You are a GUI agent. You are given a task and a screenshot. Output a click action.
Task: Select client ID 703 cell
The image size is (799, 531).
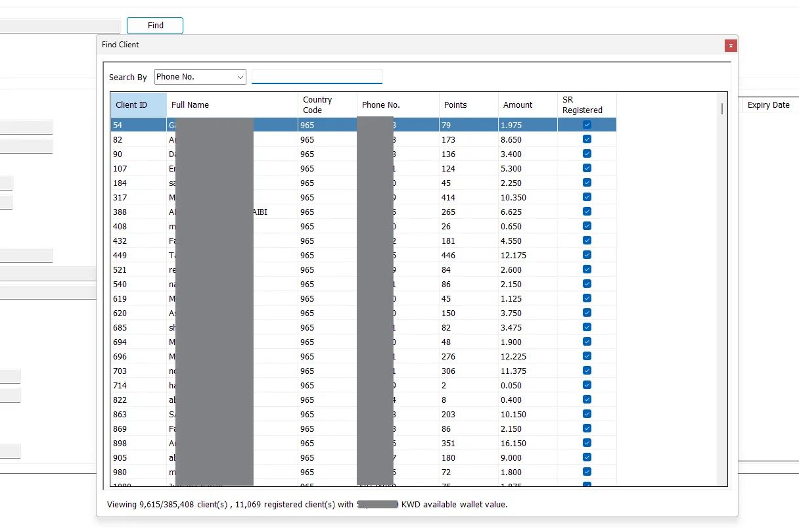[139, 371]
